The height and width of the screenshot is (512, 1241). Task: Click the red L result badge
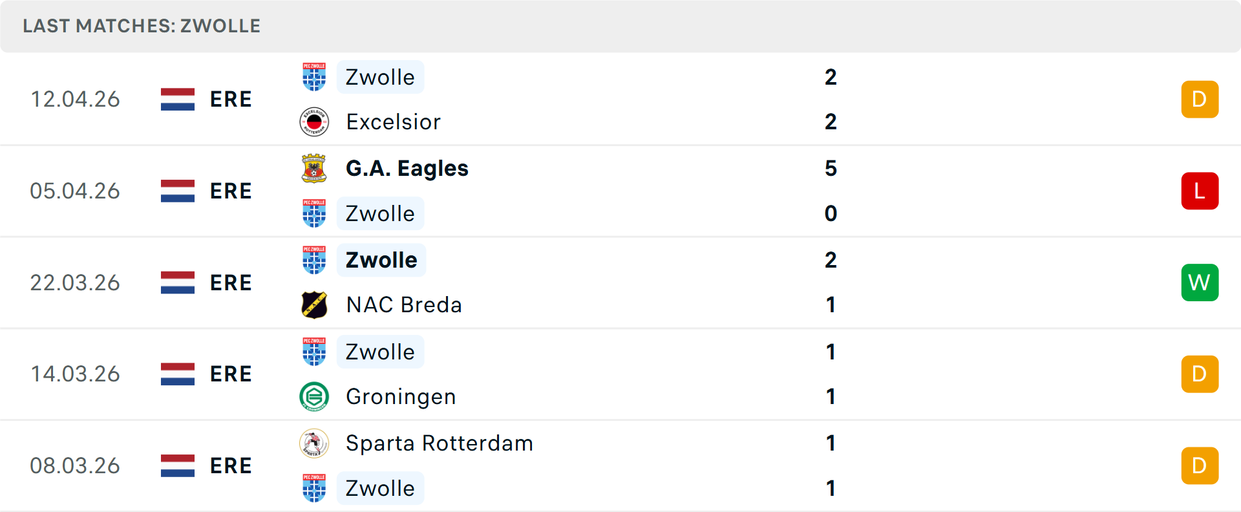tap(1200, 191)
